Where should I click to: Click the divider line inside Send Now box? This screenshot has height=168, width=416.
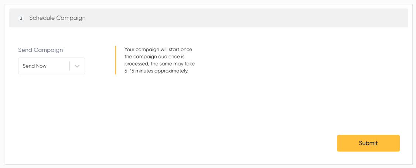[x=69, y=66]
